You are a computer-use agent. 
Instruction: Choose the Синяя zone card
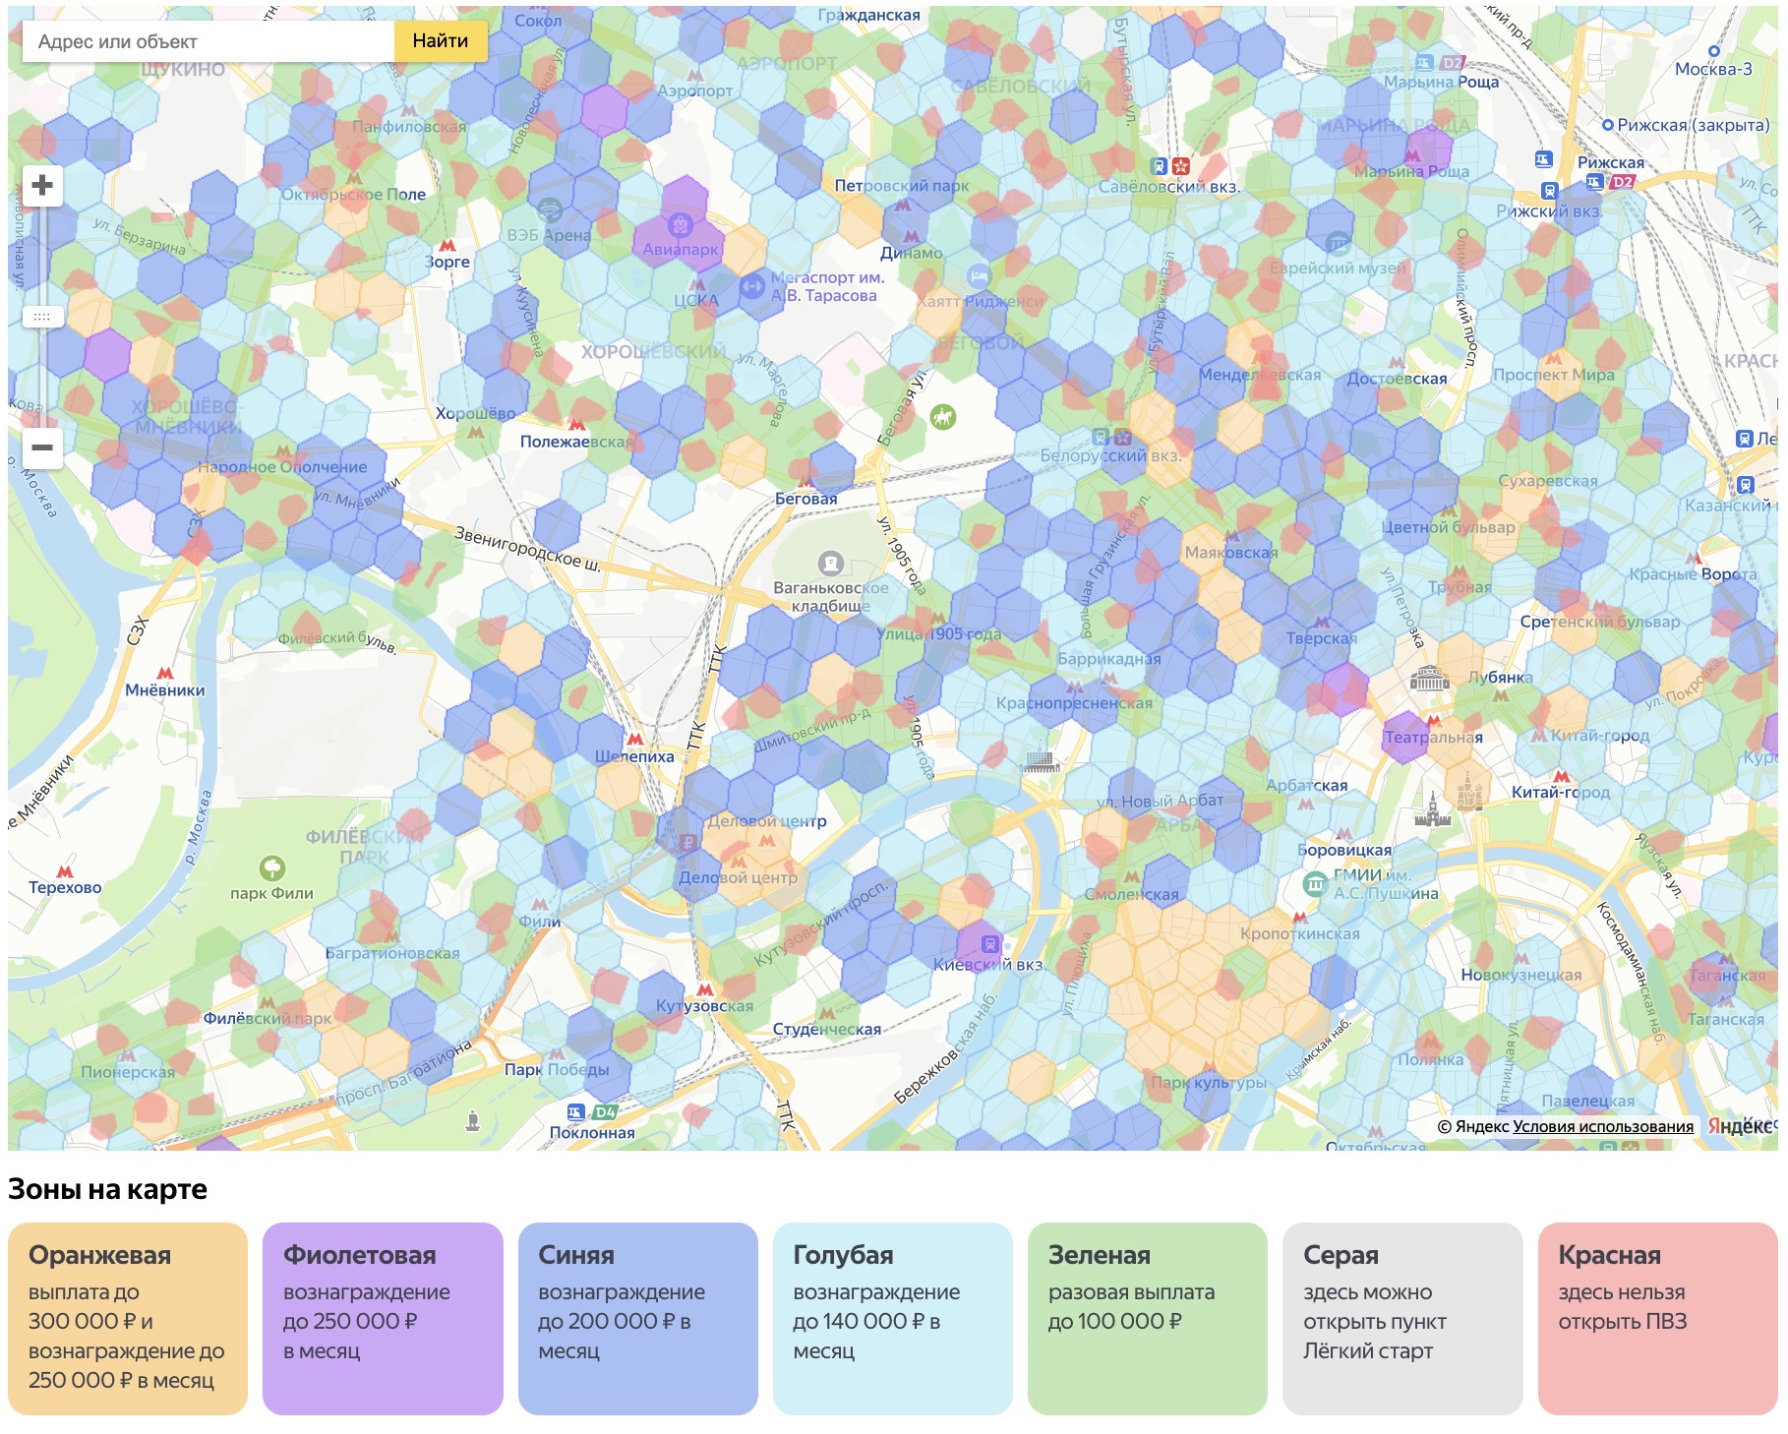[637, 1318]
